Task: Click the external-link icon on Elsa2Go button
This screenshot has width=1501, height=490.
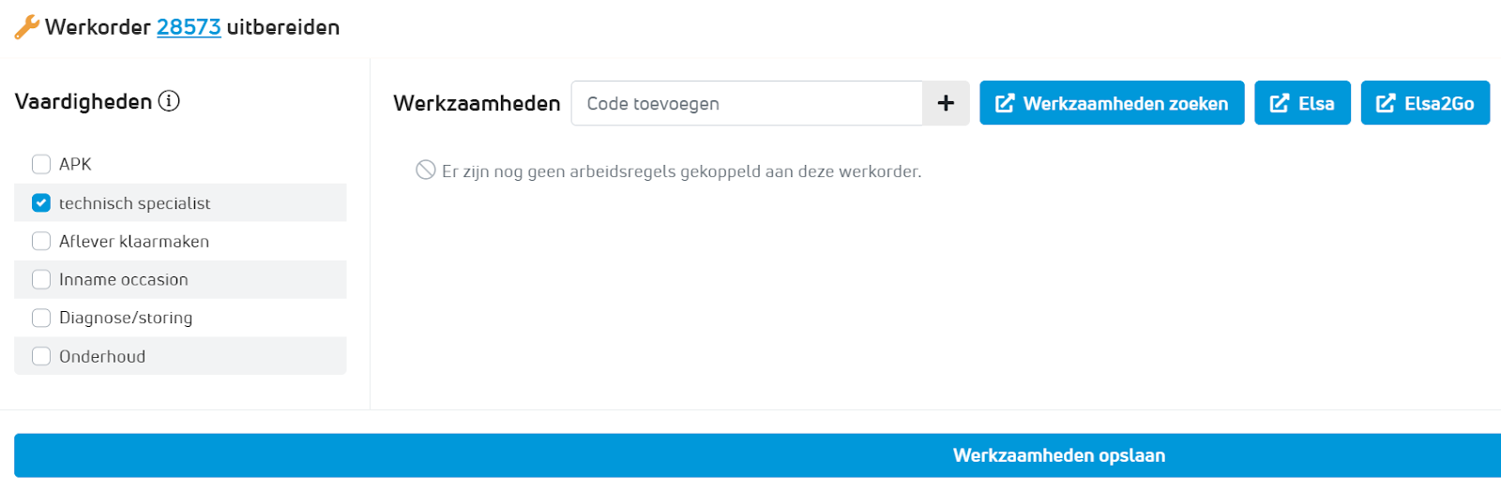Action: pyautogui.click(x=1386, y=103)
